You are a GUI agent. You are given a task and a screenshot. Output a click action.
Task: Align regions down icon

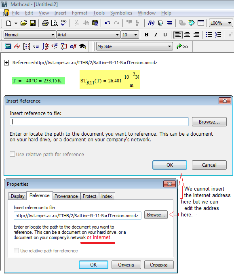(x=137, y=23)
